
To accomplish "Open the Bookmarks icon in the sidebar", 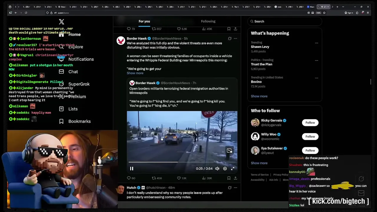I will [61, 121].
